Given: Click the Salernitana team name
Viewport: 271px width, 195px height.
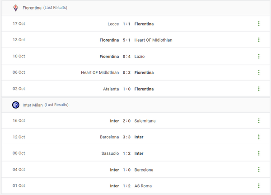Looking at the screenshot, I should (145, 121).
